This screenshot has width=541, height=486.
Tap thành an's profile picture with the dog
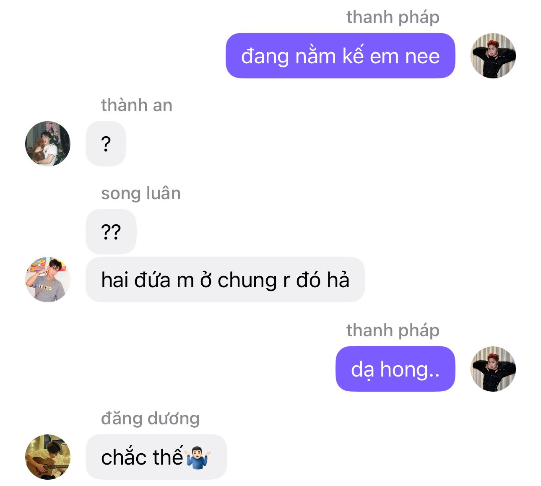tap(48, 144)
